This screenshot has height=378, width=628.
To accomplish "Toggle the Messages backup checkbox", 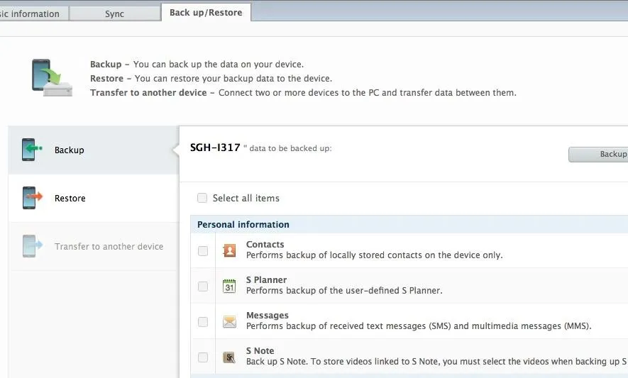I will tap(203, 321).
